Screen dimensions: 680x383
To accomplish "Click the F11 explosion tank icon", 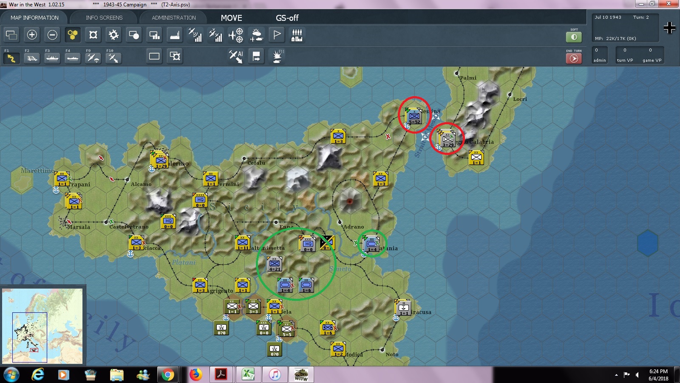I will point(277,56).
